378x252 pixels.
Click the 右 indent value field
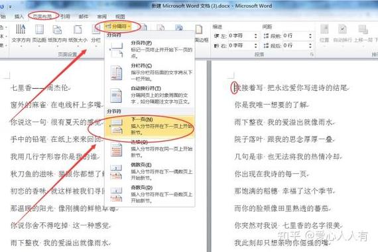pos(241,45)
